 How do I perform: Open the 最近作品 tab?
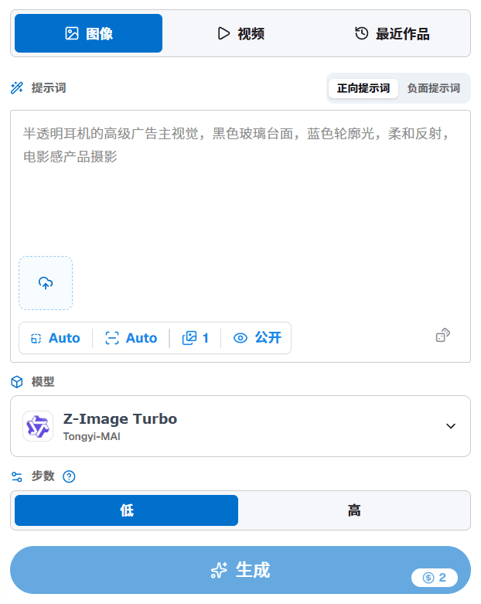(x=391, y=33)
